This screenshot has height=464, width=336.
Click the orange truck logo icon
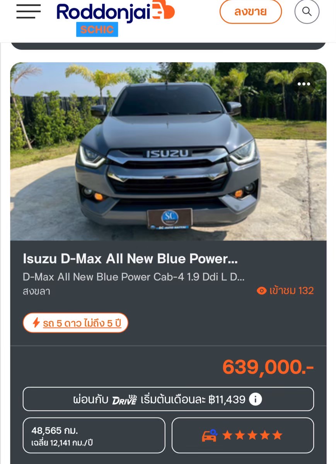(x=163, y=10)
